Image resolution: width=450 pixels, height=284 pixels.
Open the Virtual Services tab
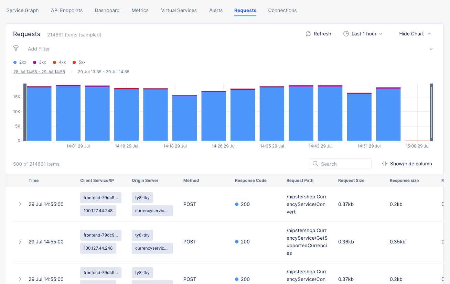coord(179,10)
